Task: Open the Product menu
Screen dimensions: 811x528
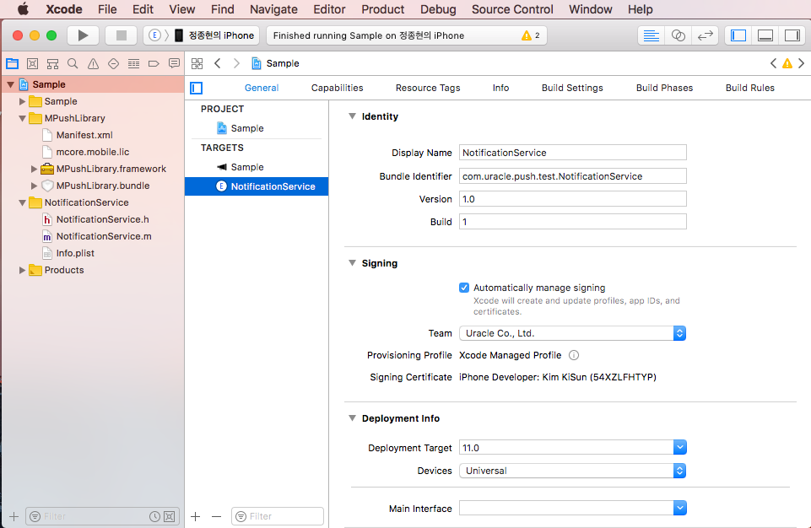Action: 383,9
